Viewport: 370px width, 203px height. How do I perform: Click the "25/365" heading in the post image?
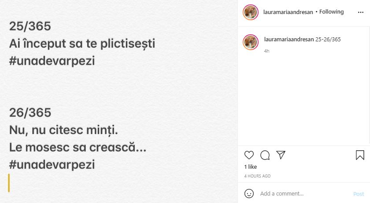pos(30,26)
